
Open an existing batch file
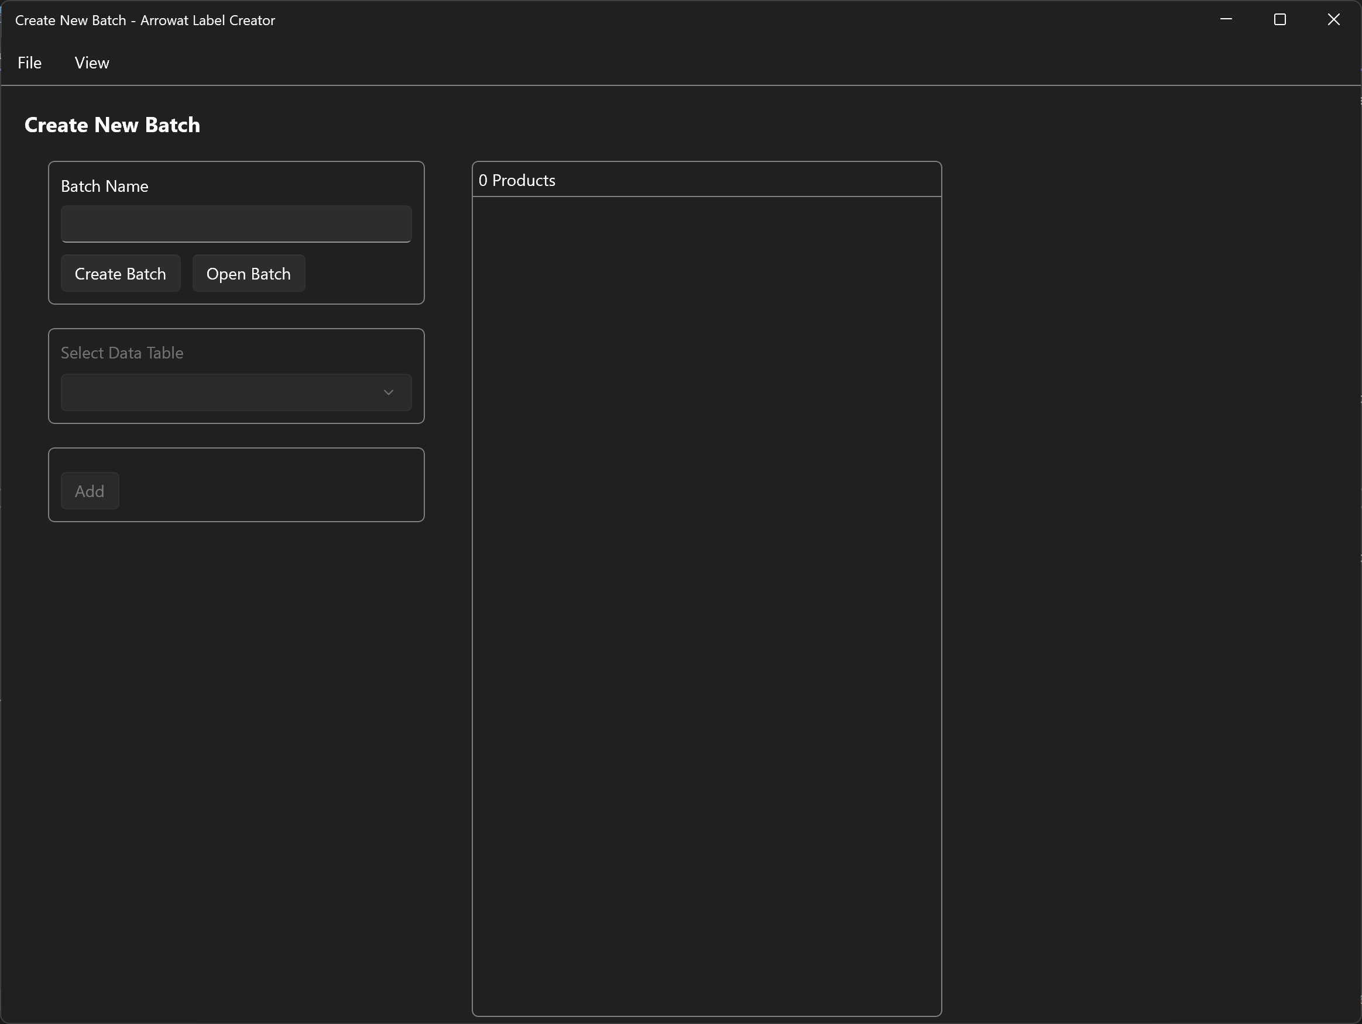pos(249,273)
